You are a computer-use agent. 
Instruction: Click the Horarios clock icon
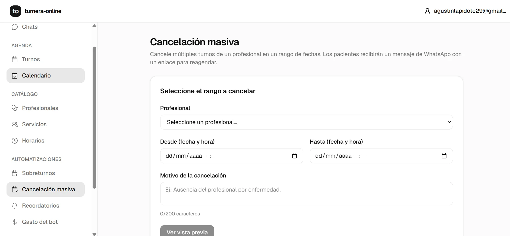coord(15,141)
